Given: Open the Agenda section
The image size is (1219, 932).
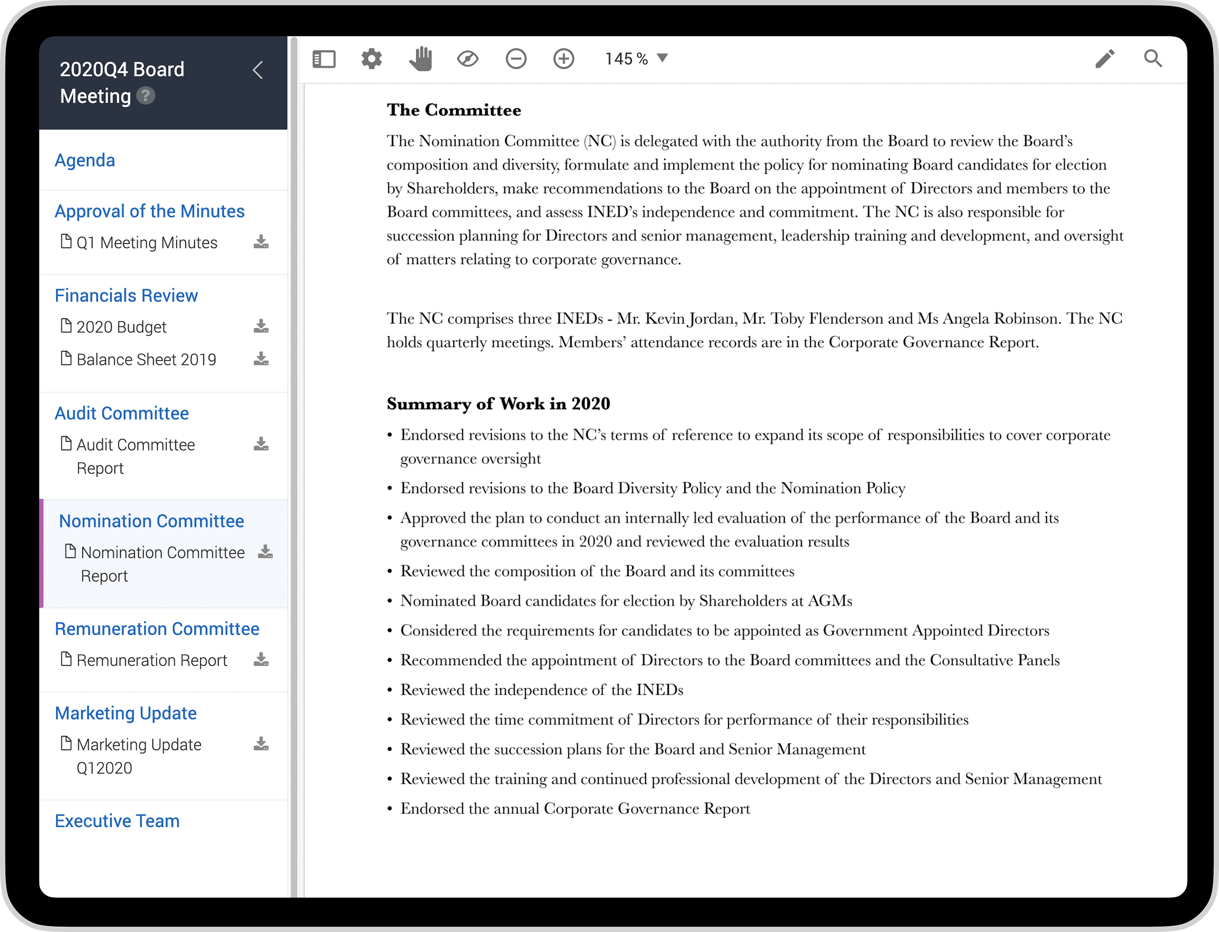Looking at the screenshot, I should (x=84, y=160).
